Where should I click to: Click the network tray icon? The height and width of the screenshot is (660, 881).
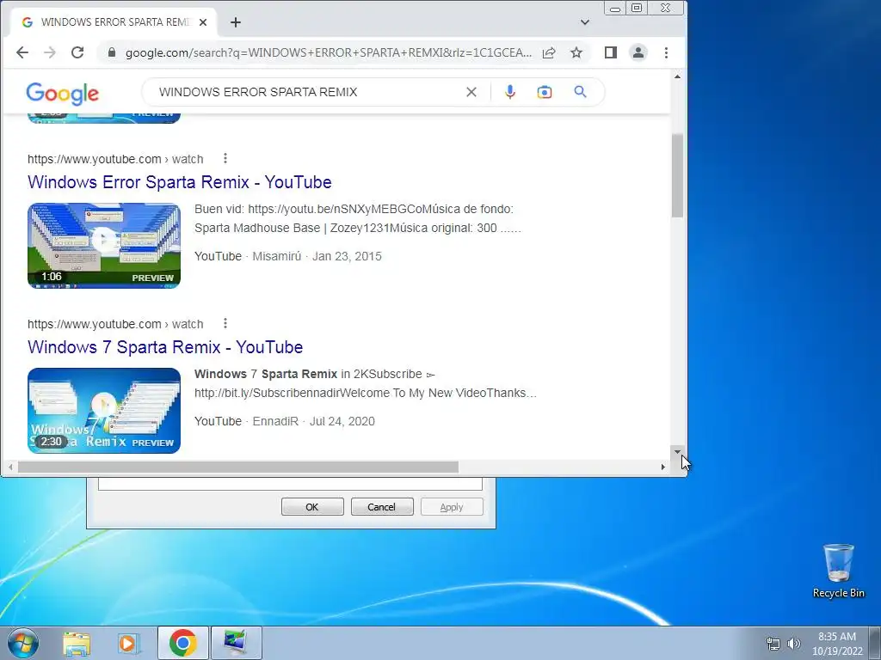coord(773,644)
